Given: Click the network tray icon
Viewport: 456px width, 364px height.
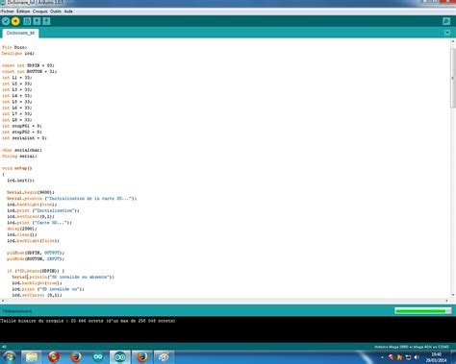Looking at the screenshot, I should (408, 357).
